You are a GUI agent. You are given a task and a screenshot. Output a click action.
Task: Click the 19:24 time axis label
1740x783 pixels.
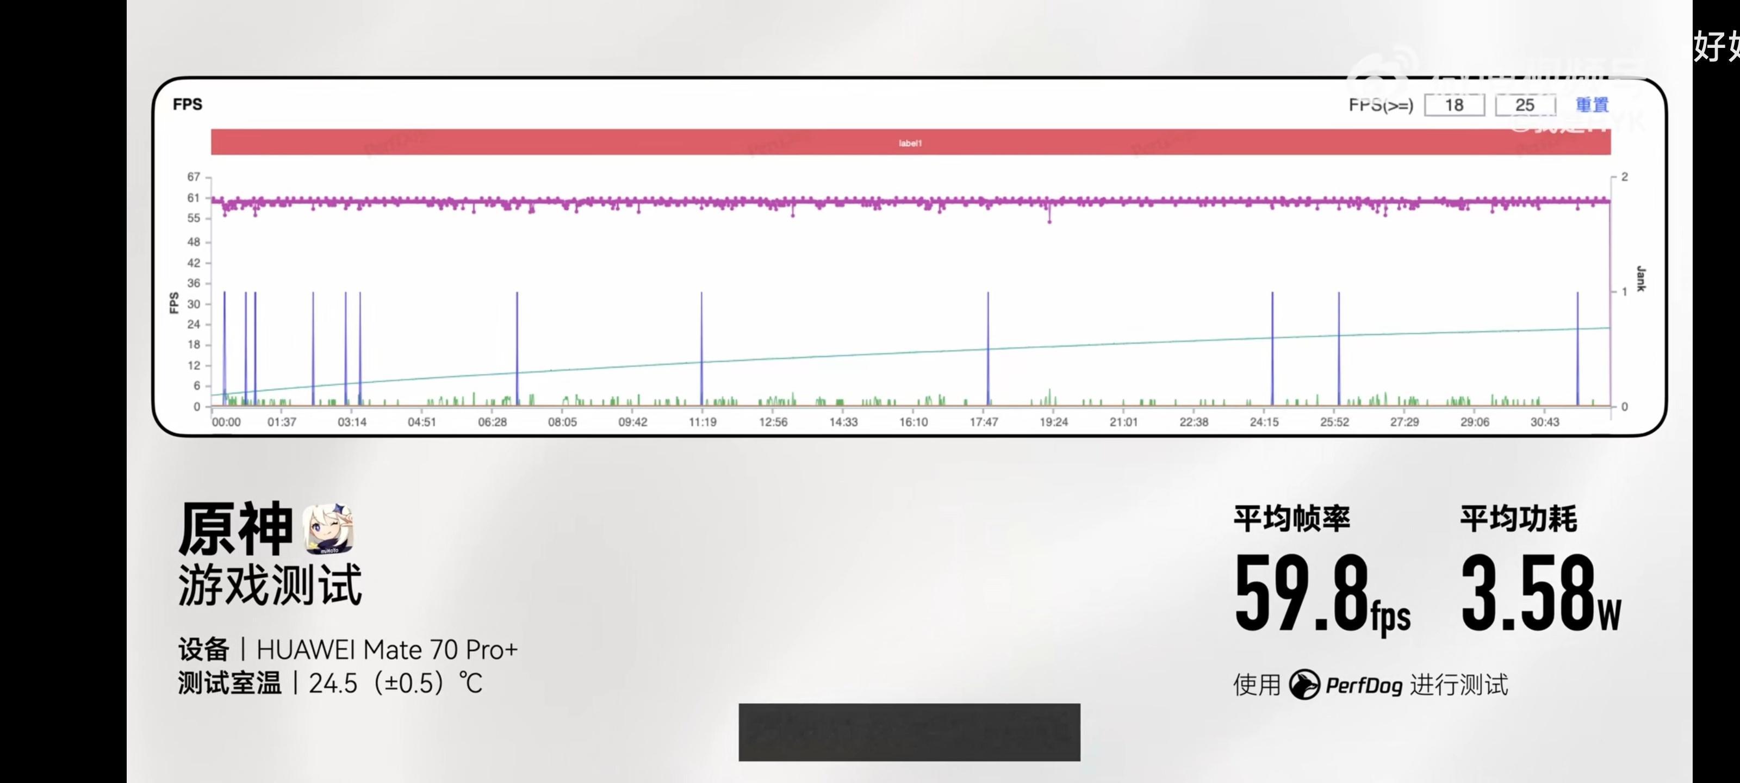[x=1054, y=422]
